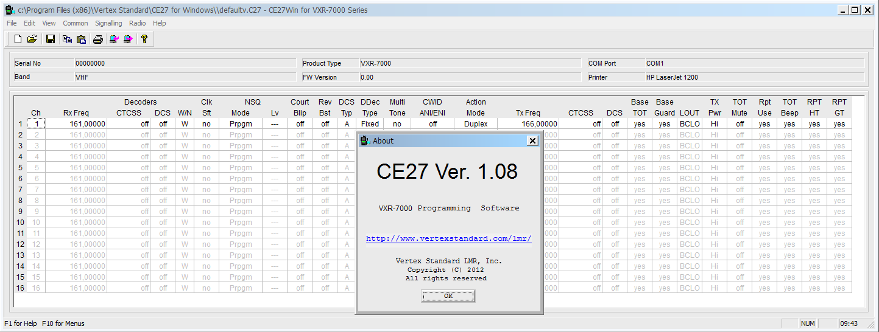
Task: Click the 09:43 clock in status bar
Action: (x=849, y=323)
